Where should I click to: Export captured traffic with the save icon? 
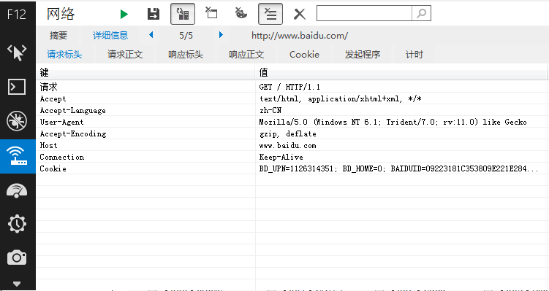pyautogui.click(x=153, y=14)
